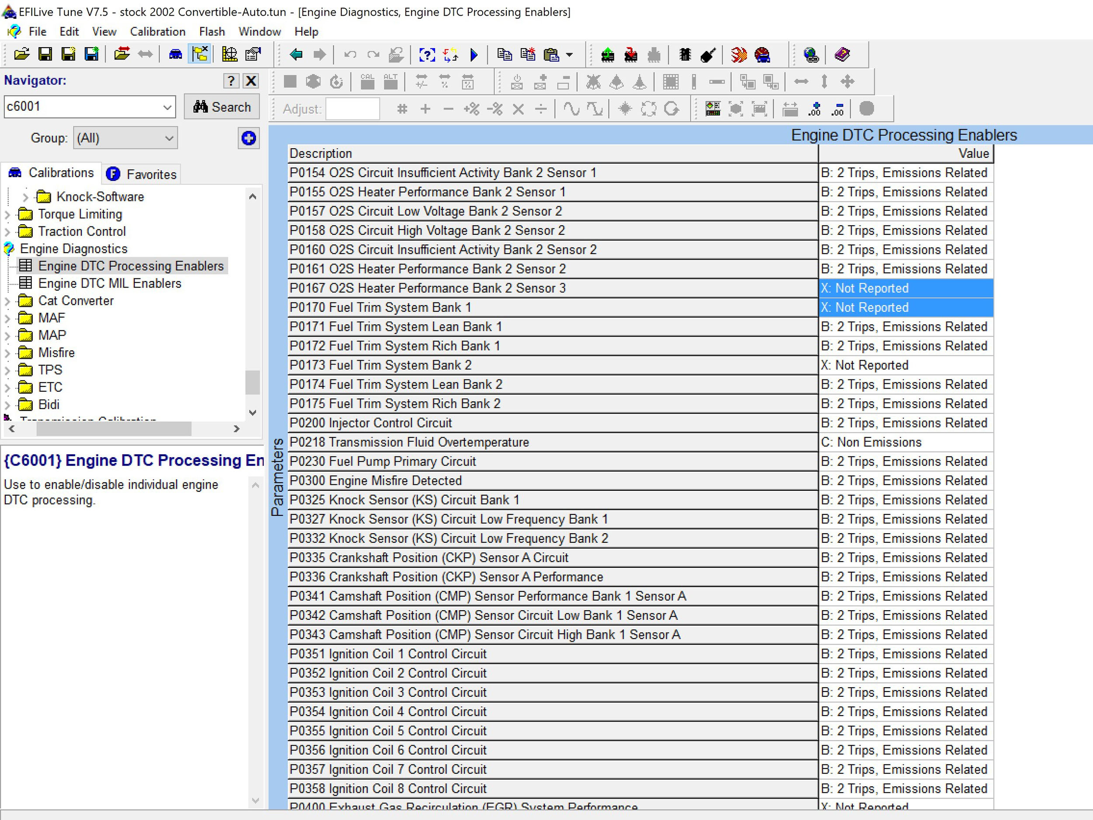Expand the Torque Limiting folder

click(7, 214)
